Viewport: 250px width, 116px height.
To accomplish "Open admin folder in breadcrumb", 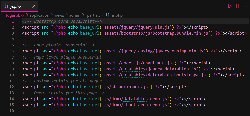I will click(75, 15).
